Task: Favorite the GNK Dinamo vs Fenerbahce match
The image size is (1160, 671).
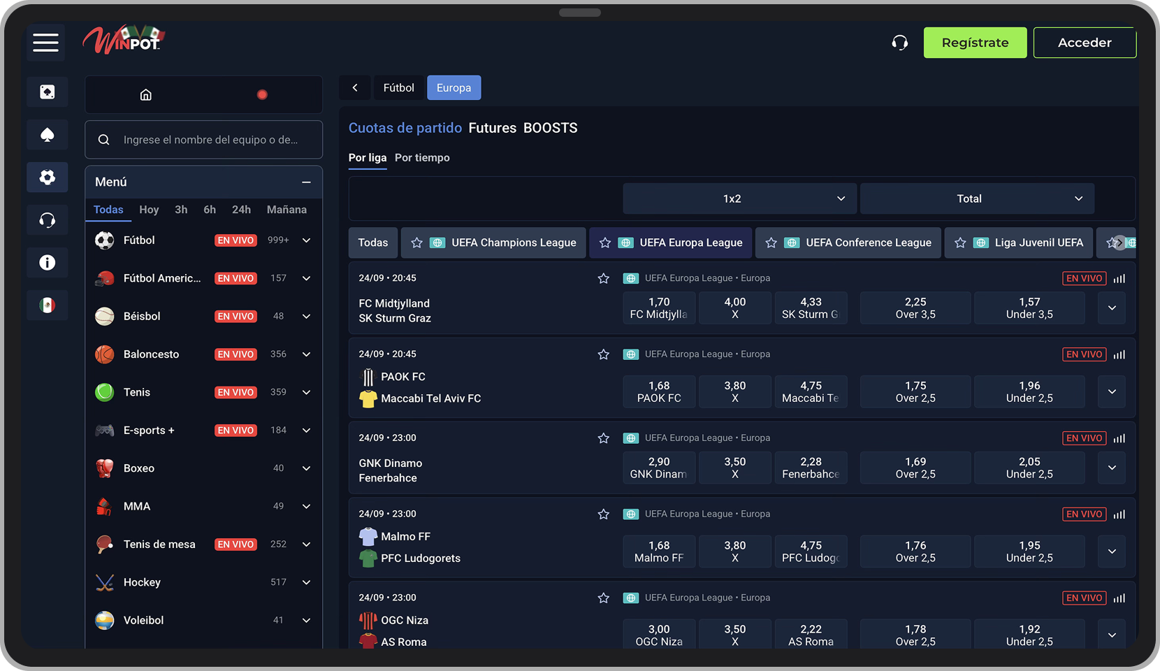Action: tap(603, 438)
